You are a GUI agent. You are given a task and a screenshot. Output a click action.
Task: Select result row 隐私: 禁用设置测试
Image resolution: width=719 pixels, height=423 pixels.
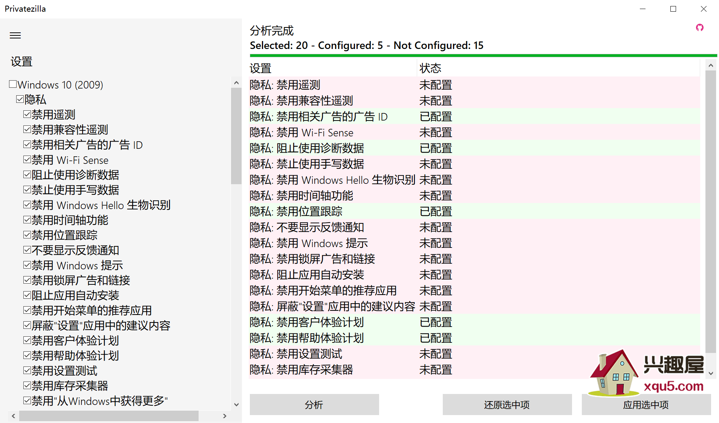click(474, 354)
